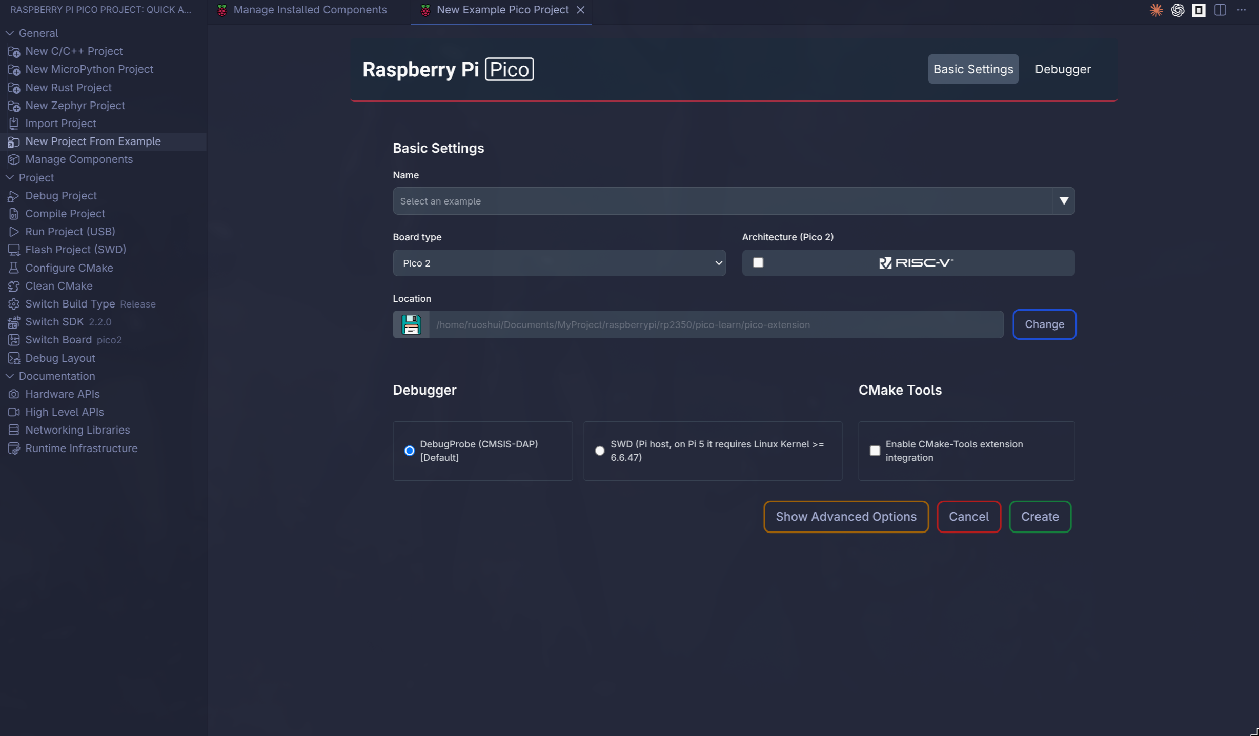Image resolution: width=1259 pixels, height=736 pixels.
Task: Collapse the Project section
Action: (9, 178)
